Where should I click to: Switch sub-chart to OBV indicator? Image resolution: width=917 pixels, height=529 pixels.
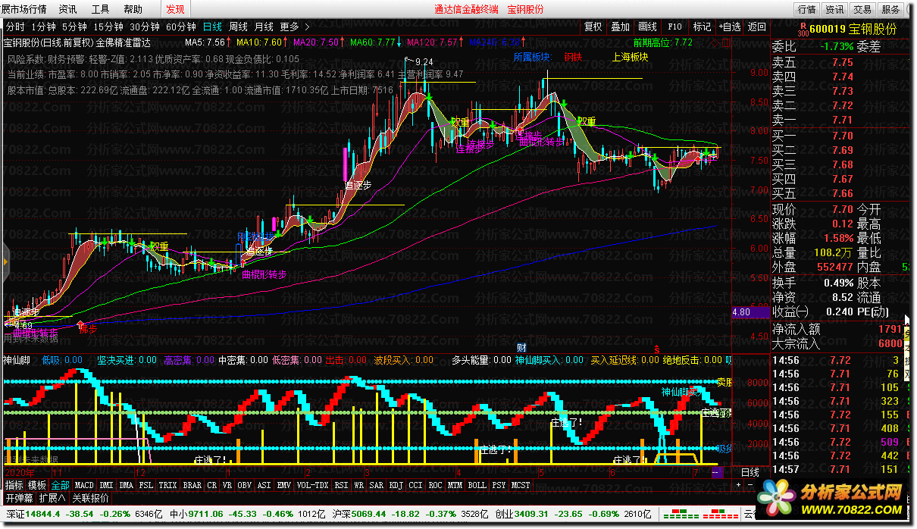click(244, 485)
